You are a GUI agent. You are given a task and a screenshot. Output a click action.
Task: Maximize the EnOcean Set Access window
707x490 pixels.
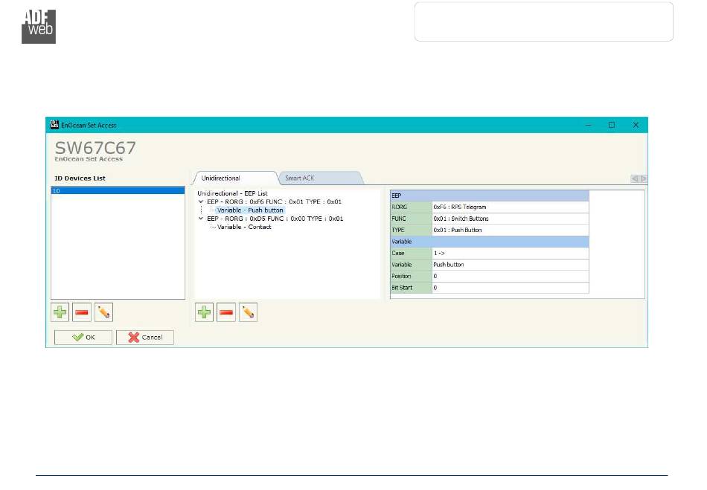[612, 125]
